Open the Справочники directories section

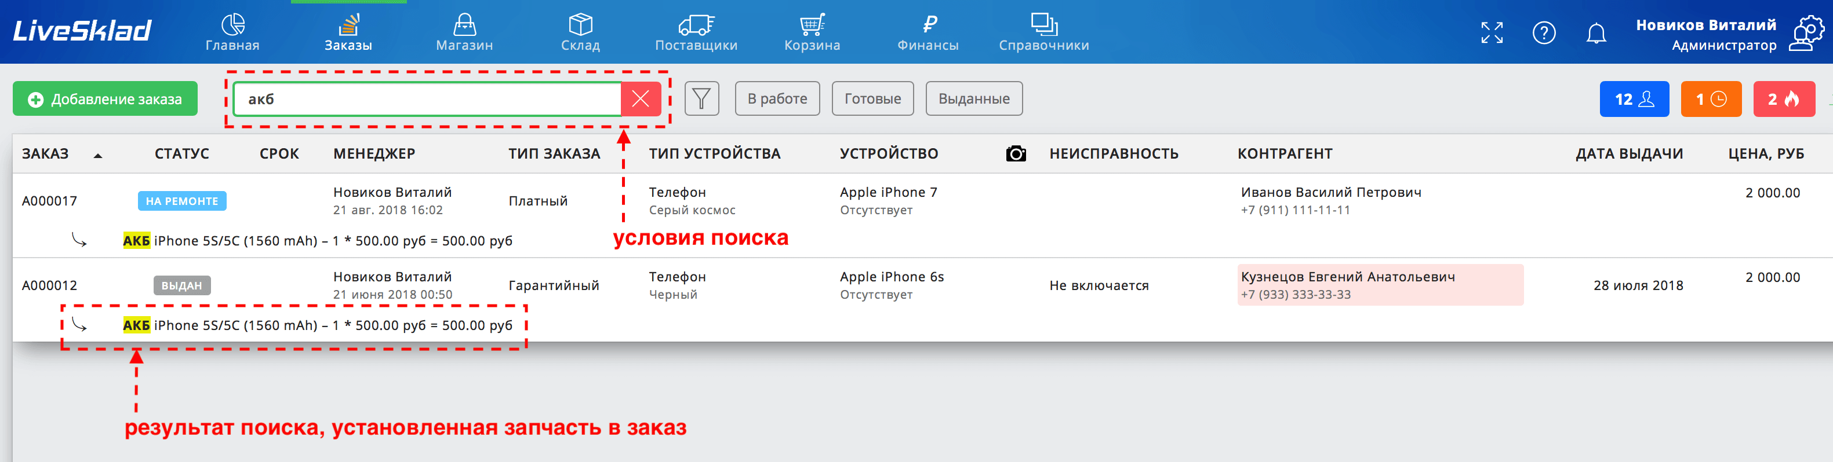pos(1044,32)
